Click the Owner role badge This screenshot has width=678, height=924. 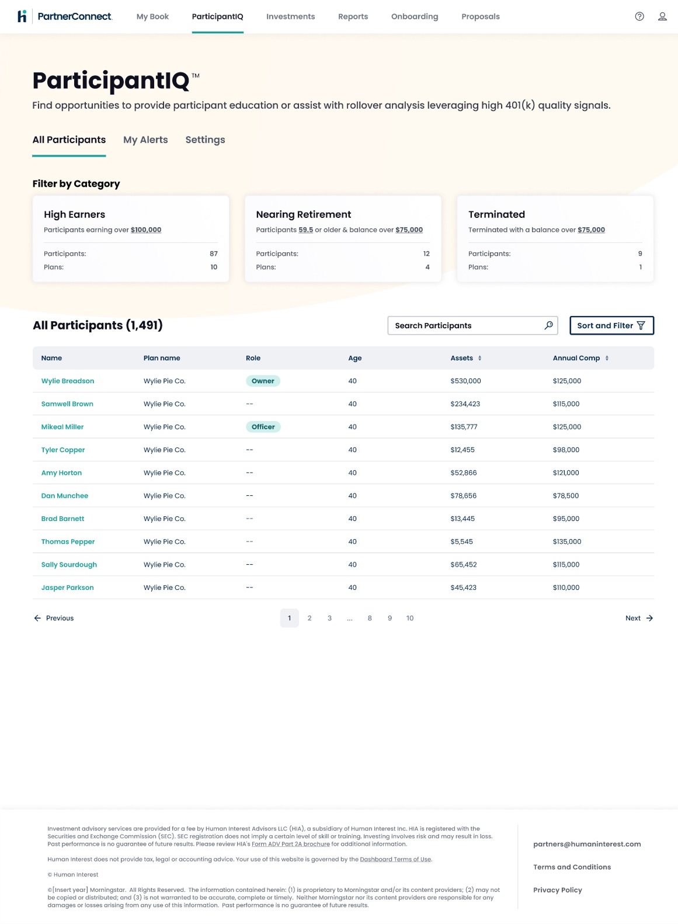263,381
